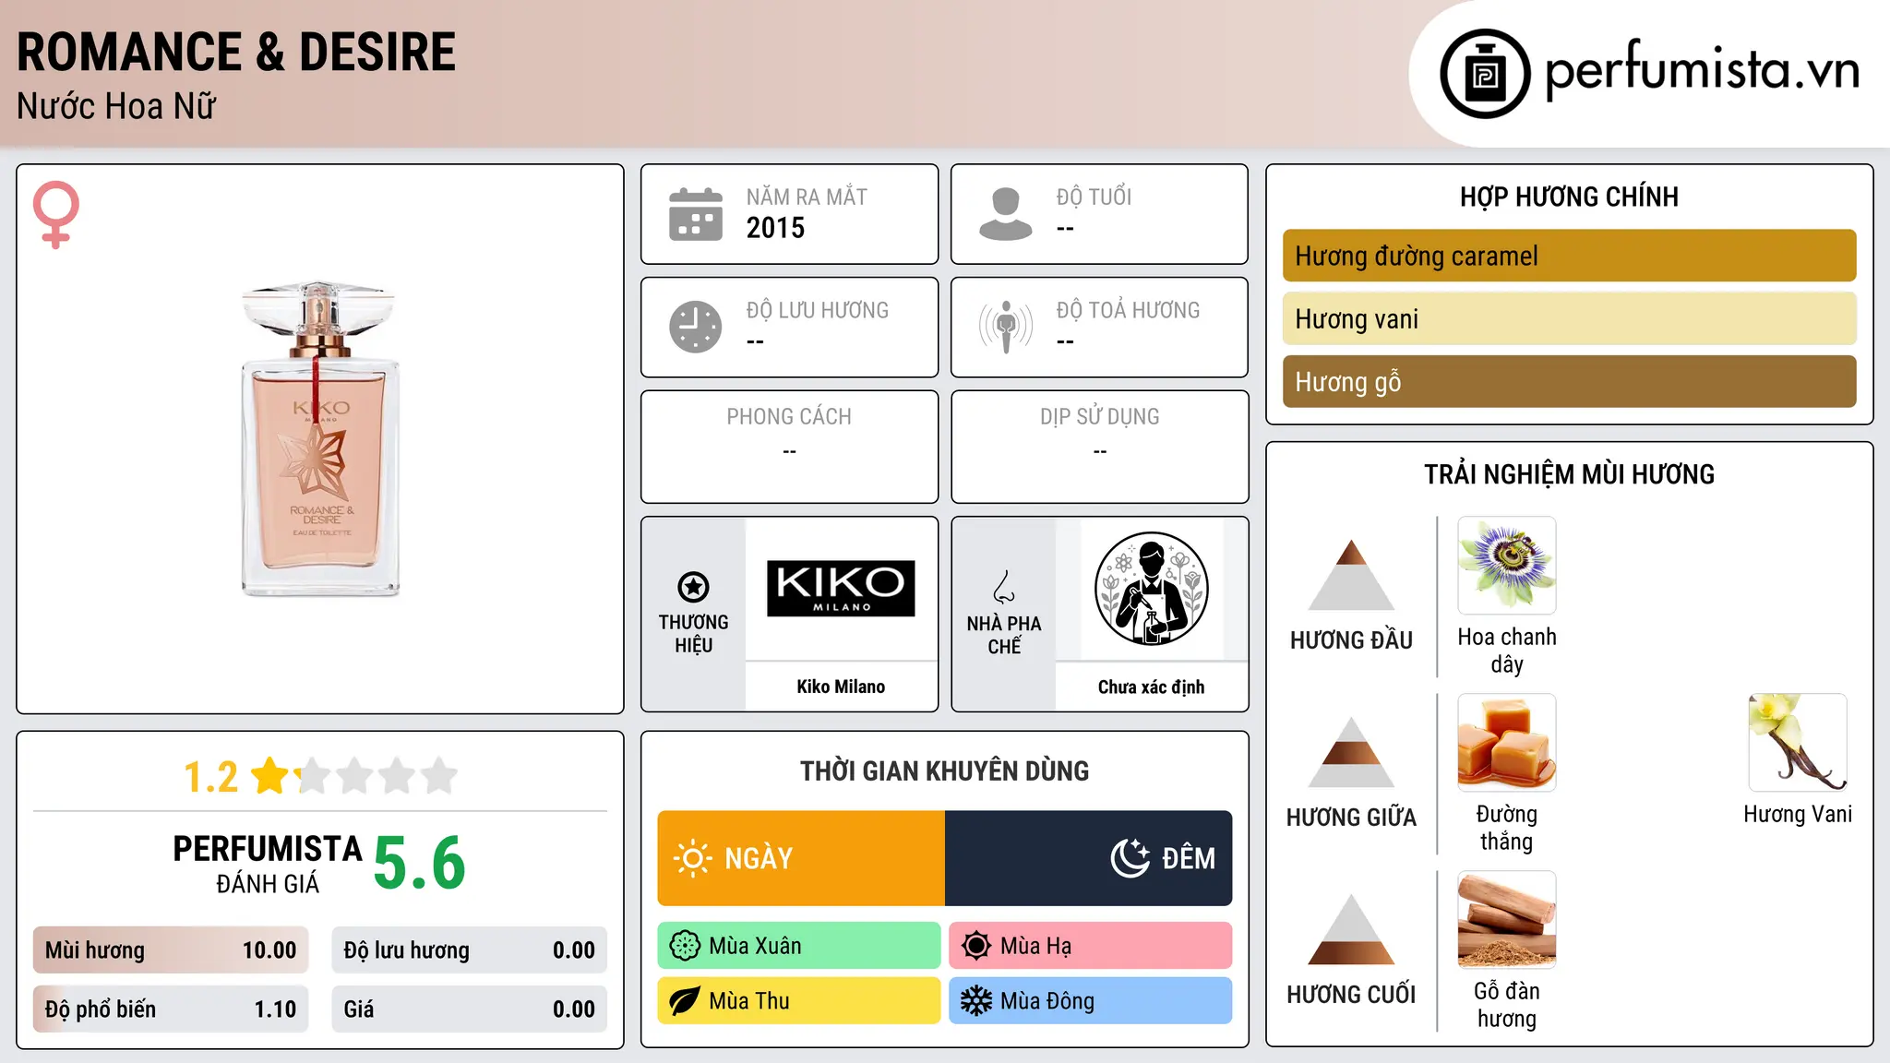Click the leaf icon in Mùa Thu
This screenshot has height=1063, width=1890.
685,1001
